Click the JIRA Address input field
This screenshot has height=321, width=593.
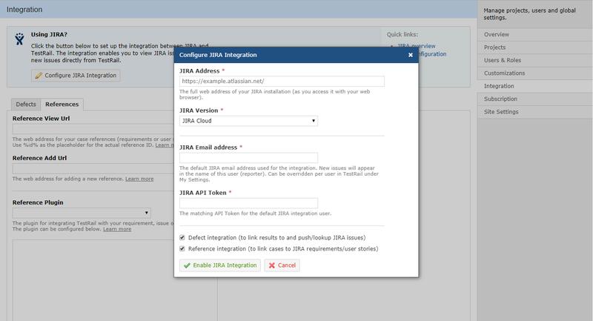[x=282, y=81]
